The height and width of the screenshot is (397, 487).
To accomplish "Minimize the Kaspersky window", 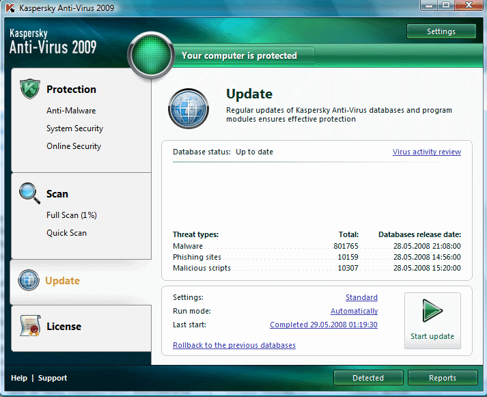I will pos(429,5).
